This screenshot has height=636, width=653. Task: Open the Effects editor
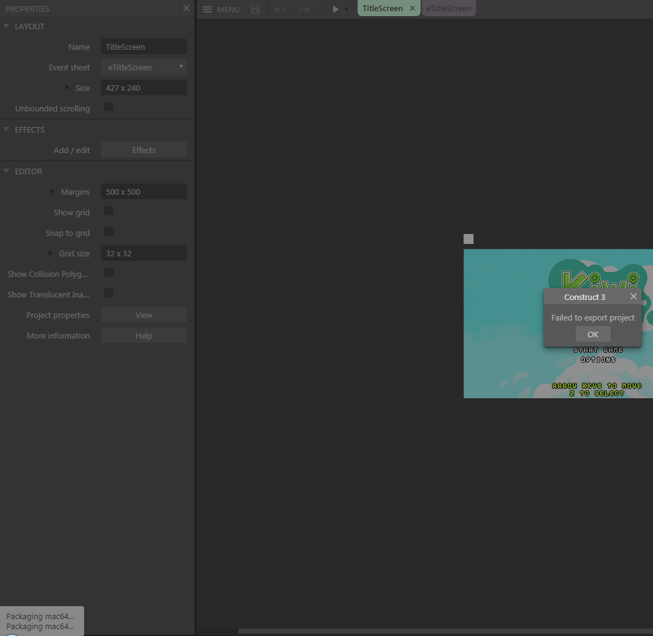pos(143,150)
